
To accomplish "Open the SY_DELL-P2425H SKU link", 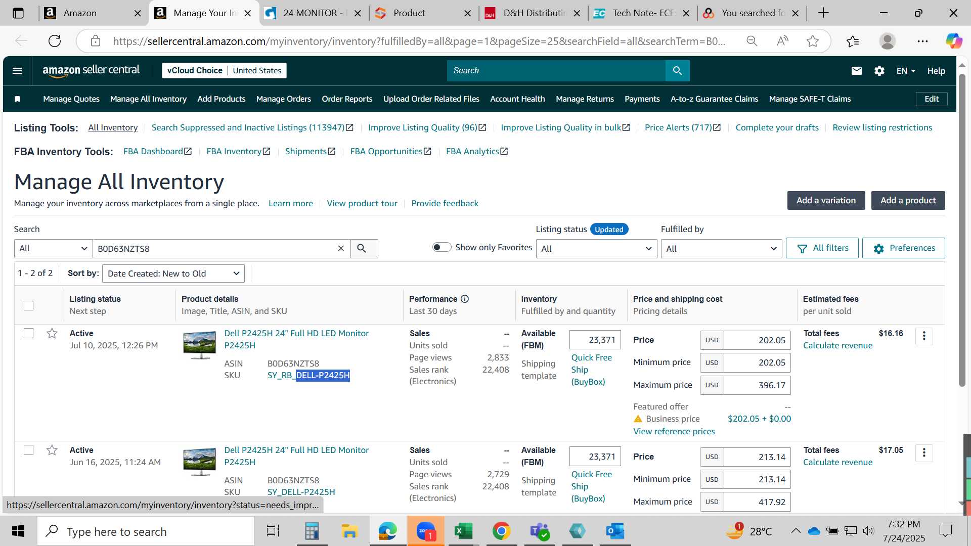I will point(301,492).
